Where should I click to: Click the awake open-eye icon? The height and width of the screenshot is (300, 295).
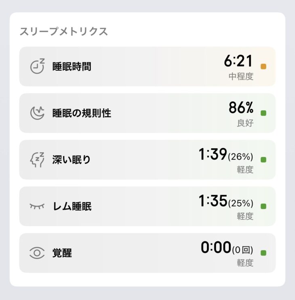tap(37, 253)
